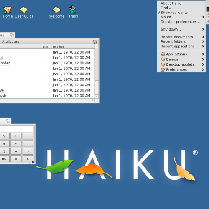The width and height of the screenshot is (209, 209).
Task: Expand Preferences submenu arrow
Action: [203, 70]
